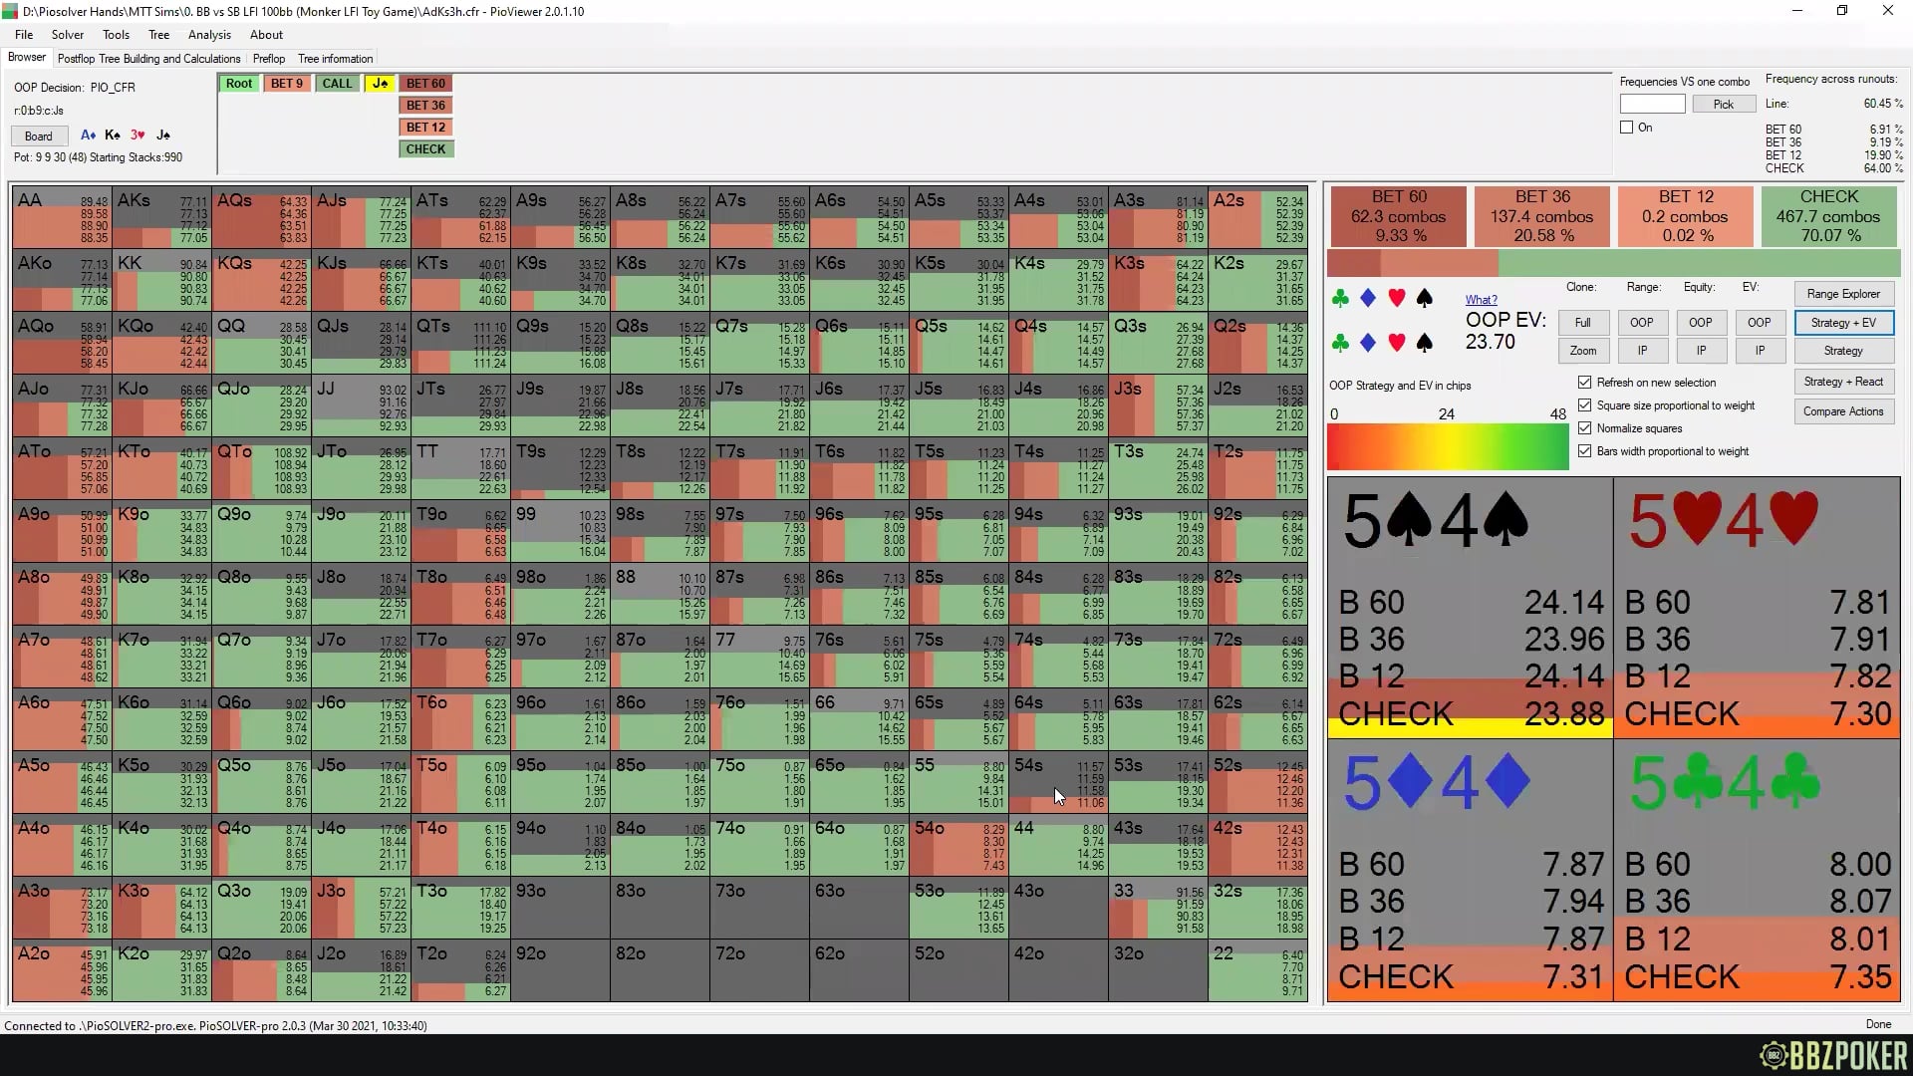
Task: Open the Tree information tab
Action: click(x=335, y=59)
